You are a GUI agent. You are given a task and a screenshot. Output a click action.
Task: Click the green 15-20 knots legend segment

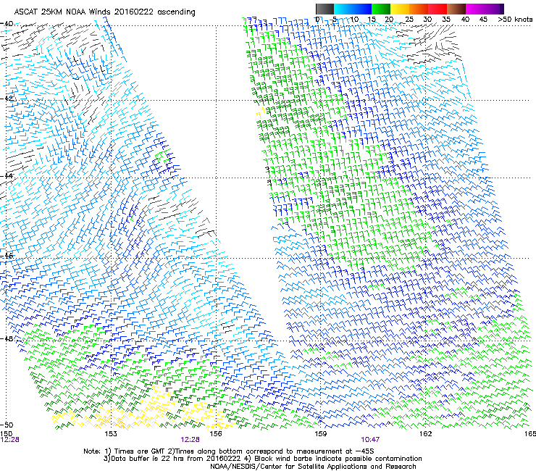tap(381, 9)
